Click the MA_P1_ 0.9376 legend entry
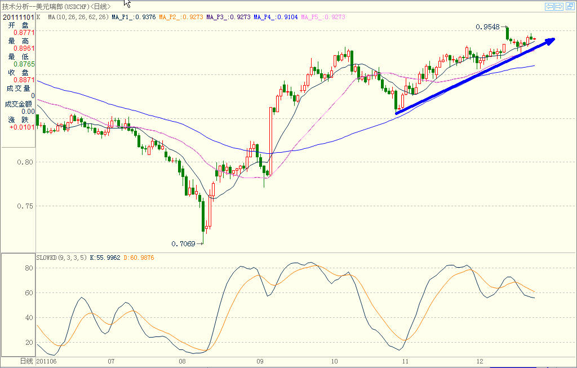The image size is (577, 368). [134, 17]
